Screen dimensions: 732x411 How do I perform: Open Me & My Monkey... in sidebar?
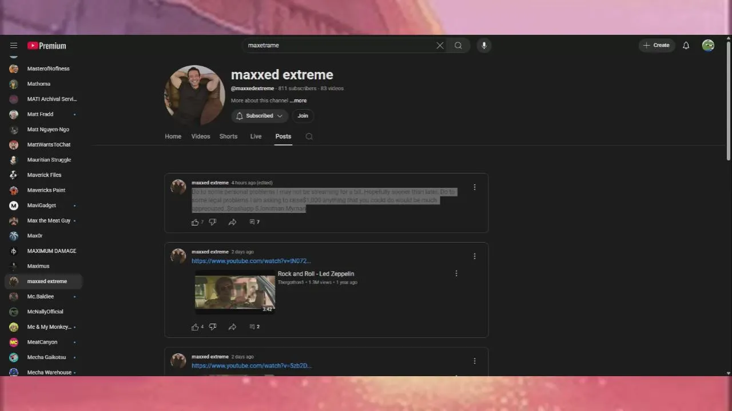(x=43, y=327)
